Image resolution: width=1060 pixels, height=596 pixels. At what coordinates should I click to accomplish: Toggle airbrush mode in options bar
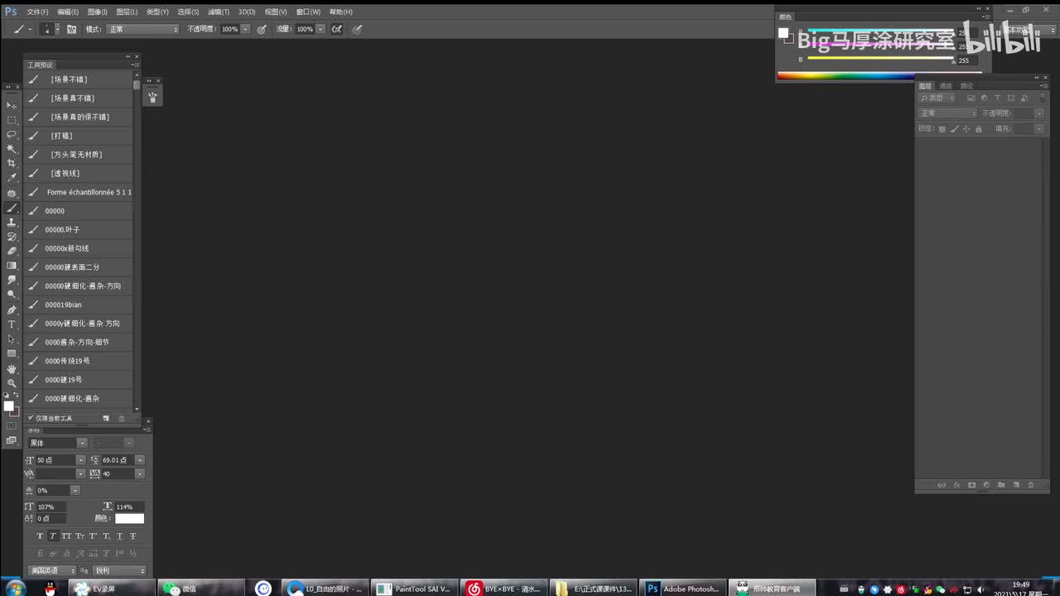337,29
